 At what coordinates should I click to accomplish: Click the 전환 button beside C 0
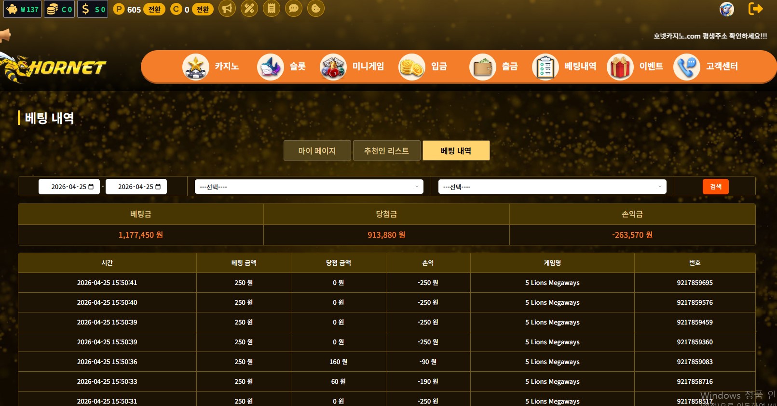click(203, 9)
